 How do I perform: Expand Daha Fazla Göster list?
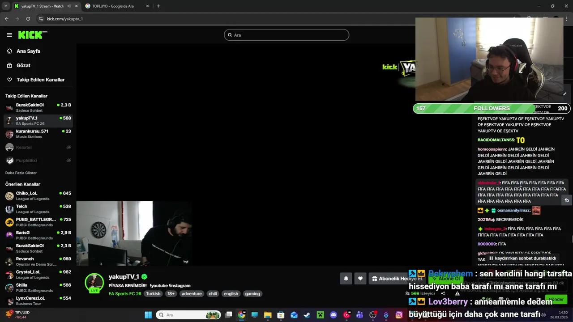coord(21,173)
